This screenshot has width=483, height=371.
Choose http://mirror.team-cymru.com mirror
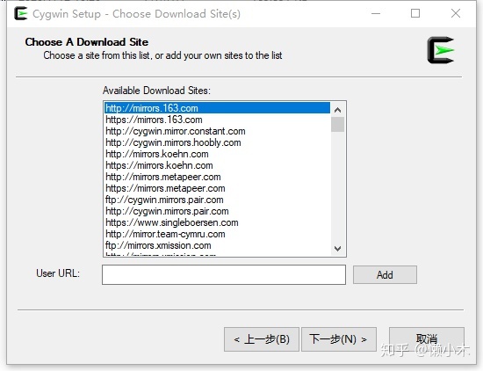pos(217,234)
